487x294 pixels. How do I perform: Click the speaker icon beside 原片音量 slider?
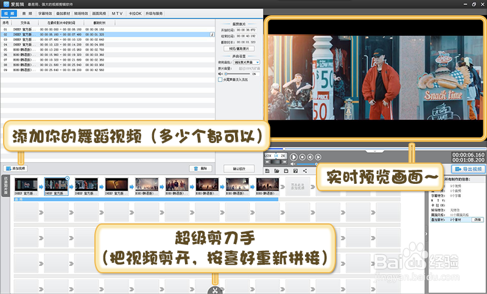(x=220, y=74)
